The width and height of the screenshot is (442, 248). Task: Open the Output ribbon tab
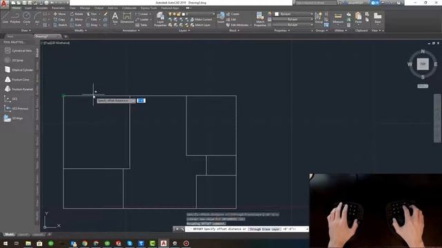99,8
